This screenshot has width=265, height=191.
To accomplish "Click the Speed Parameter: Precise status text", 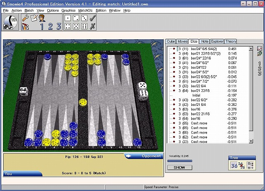I will [161, 187].
